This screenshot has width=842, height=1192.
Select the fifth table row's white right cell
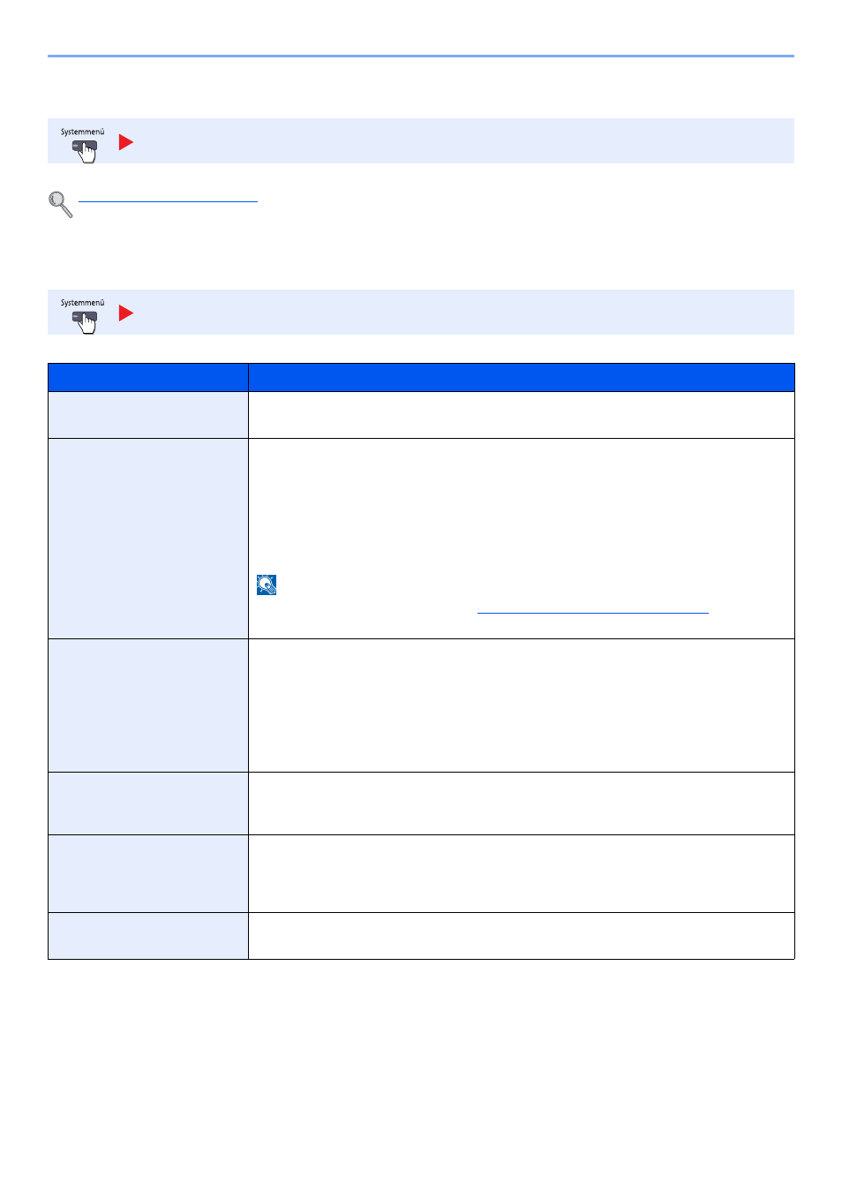click(x=521, y=873)
